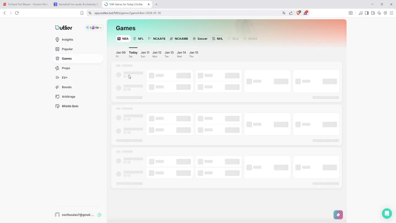
Task: Open the Brave Wallet icon
Action: tap(373, 13)
